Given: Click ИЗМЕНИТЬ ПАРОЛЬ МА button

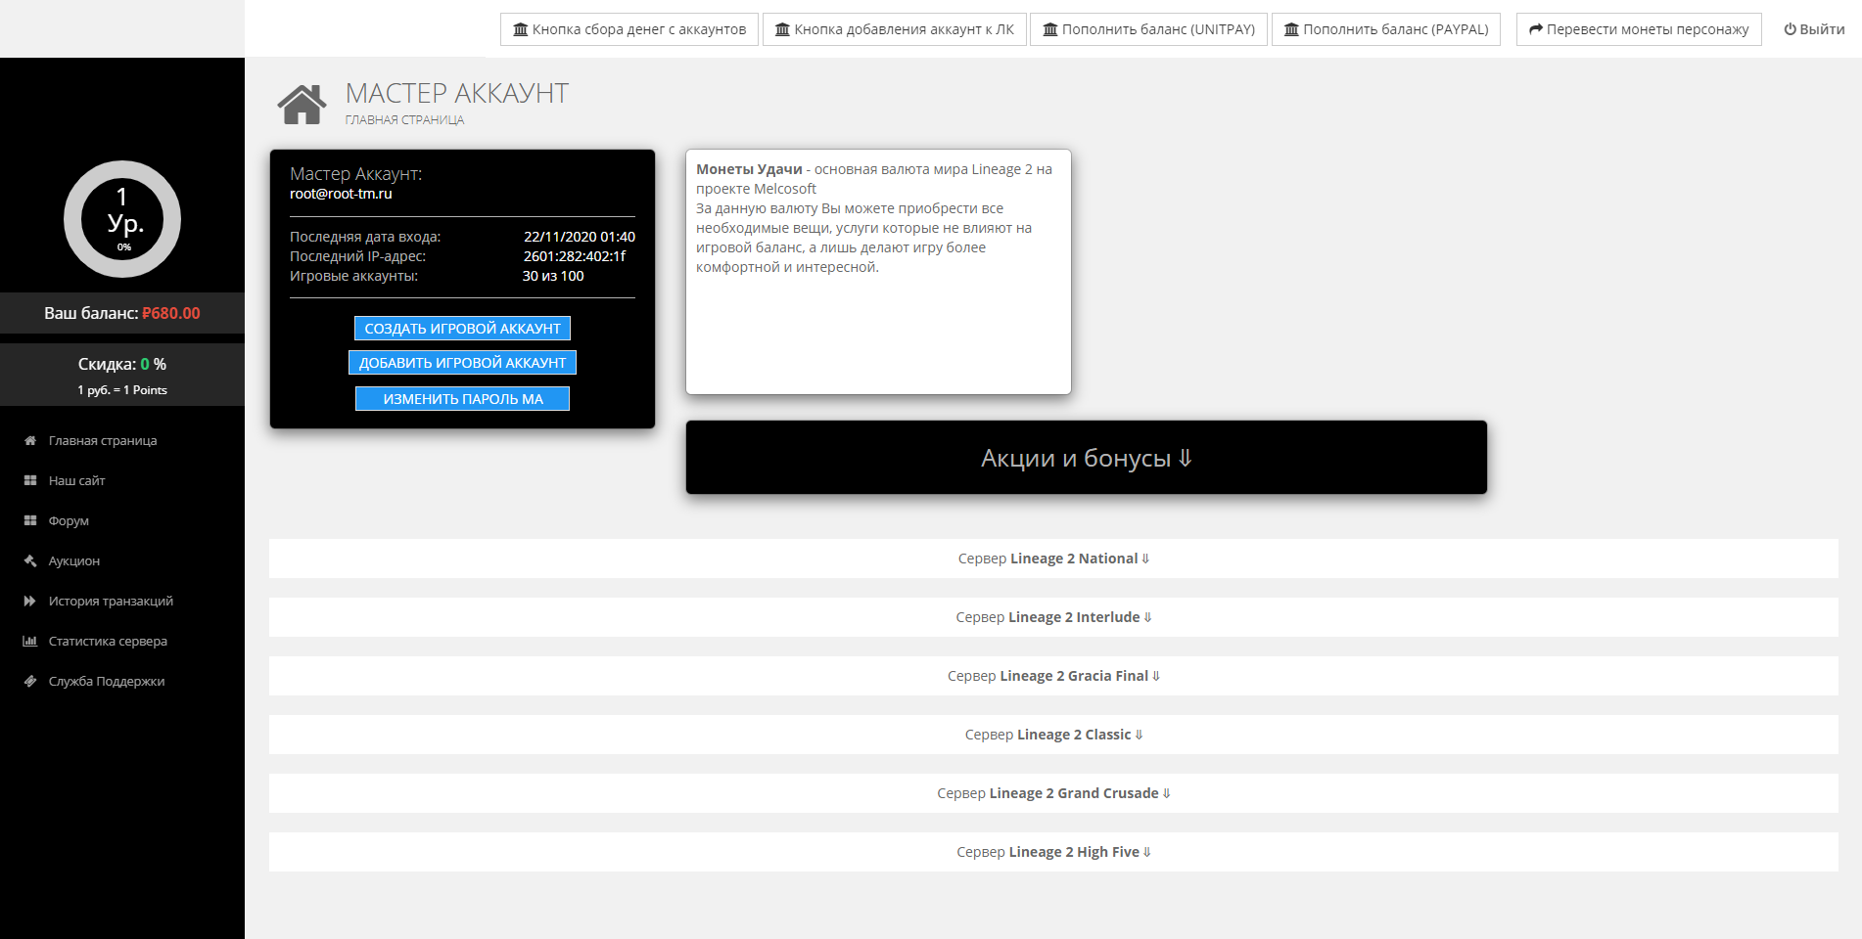Looking at the screenshot, I should (462, 399).
